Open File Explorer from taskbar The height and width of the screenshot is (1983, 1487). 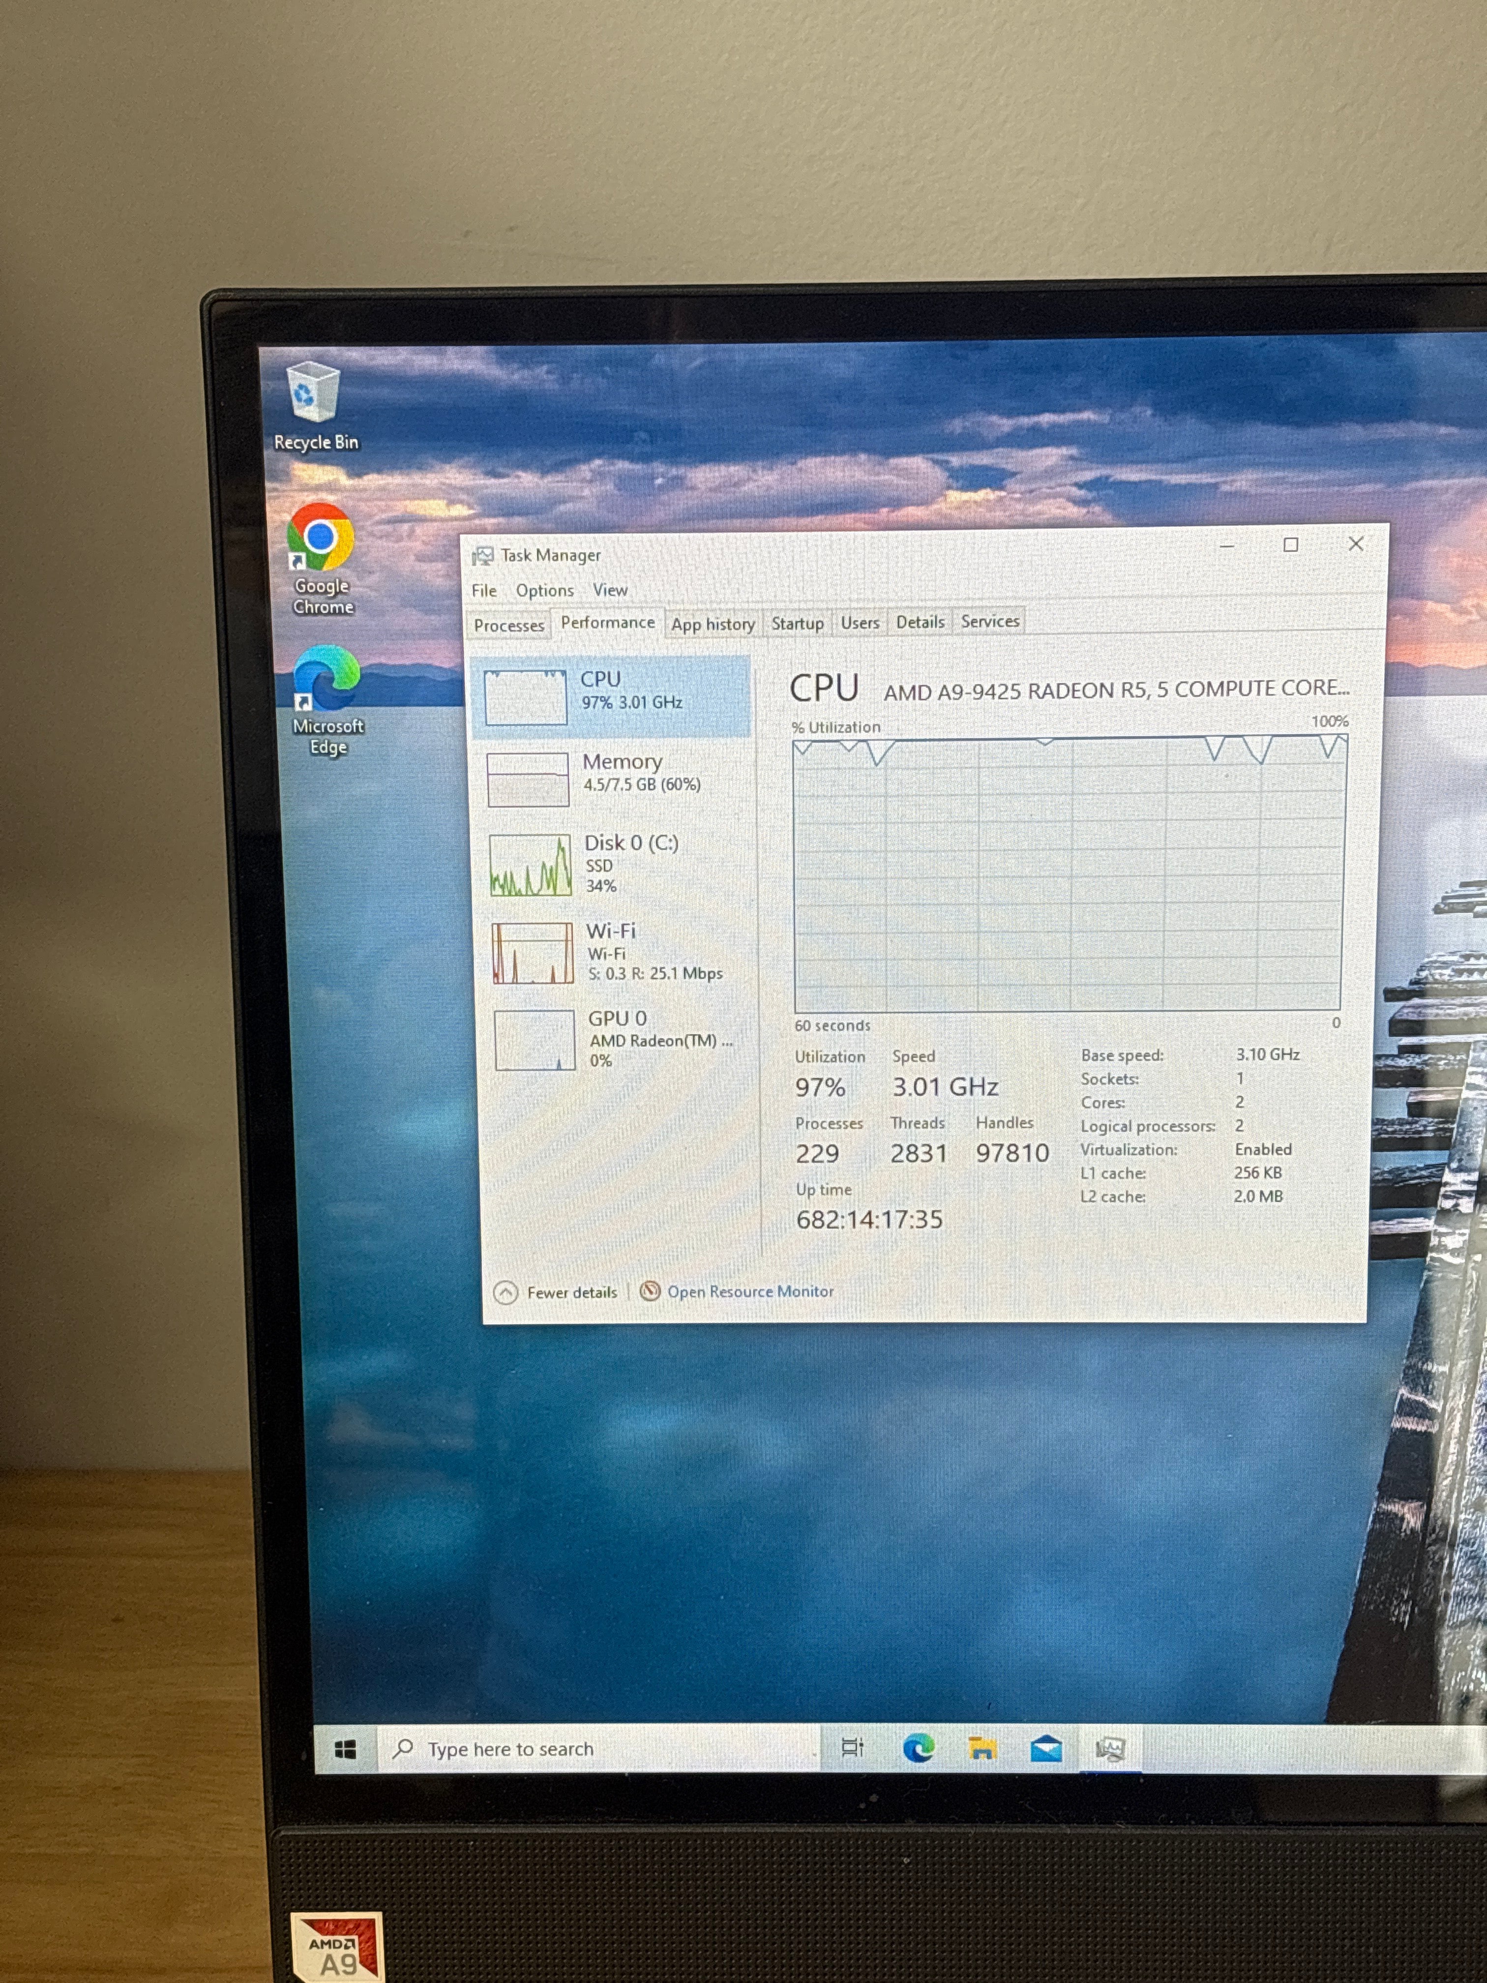pos(982,1748)
